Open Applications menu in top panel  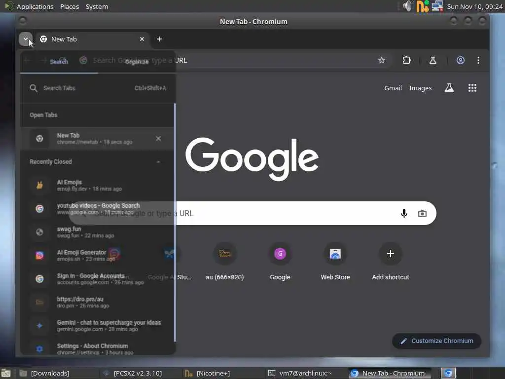pyautogui.click(x=35, y=6)
